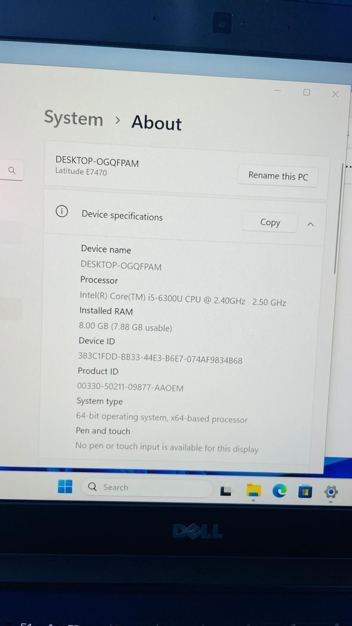Open Microsoft Store from the taskbar
Image resolution: width=352 pixels, height=626 pixels.
tap(305, 491)
